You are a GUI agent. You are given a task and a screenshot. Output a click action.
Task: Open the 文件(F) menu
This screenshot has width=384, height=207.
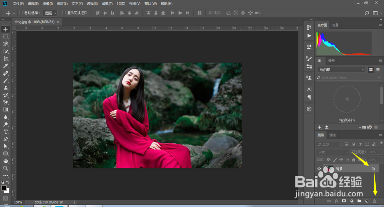[x=18, y=4]
